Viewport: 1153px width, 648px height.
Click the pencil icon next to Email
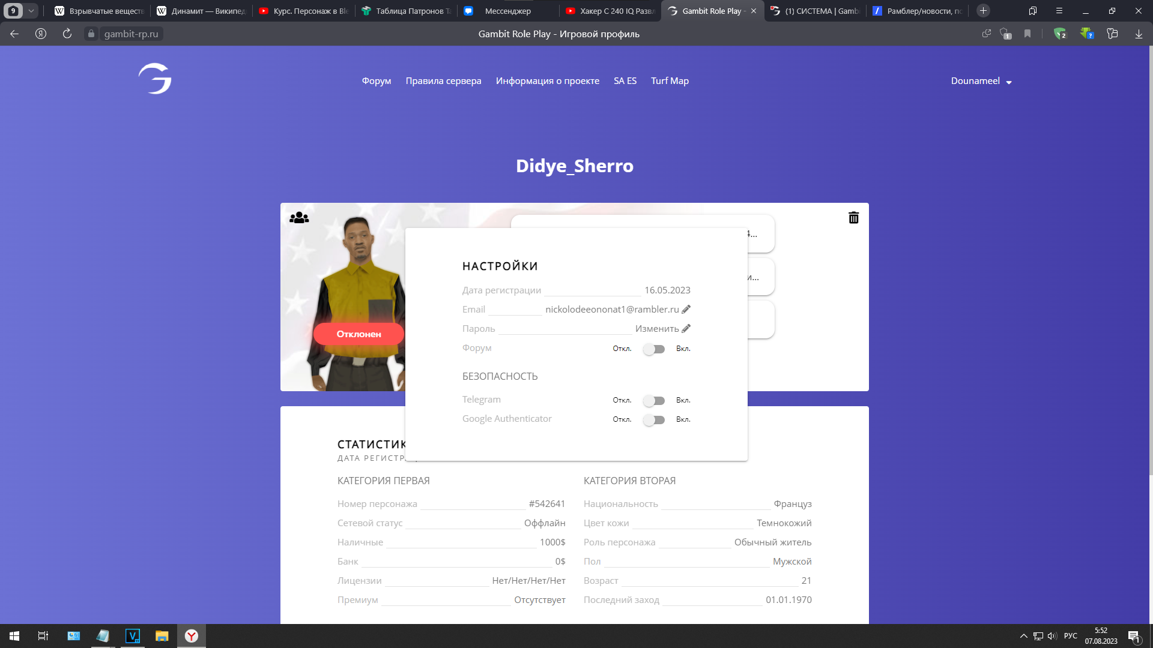[x=686, y=310]
